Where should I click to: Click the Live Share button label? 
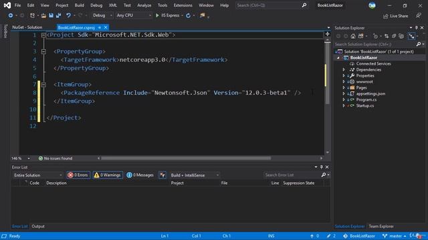tap(399, 16)
